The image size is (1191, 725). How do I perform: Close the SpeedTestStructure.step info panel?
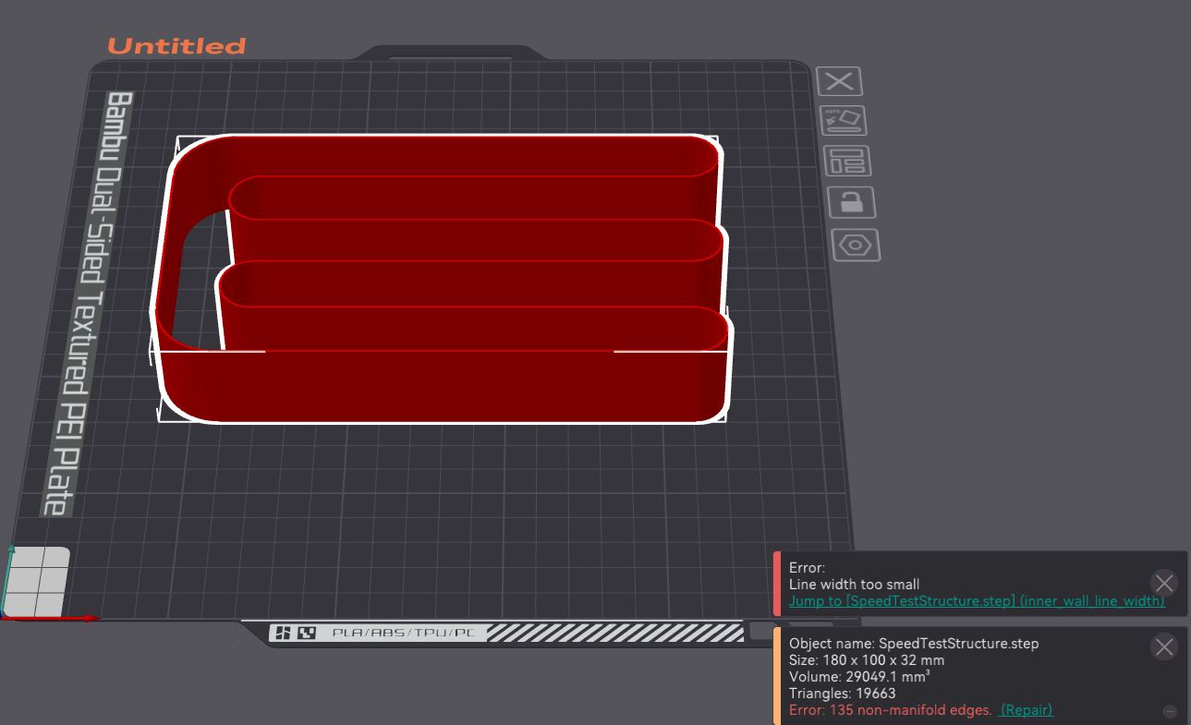point(1162,646)
